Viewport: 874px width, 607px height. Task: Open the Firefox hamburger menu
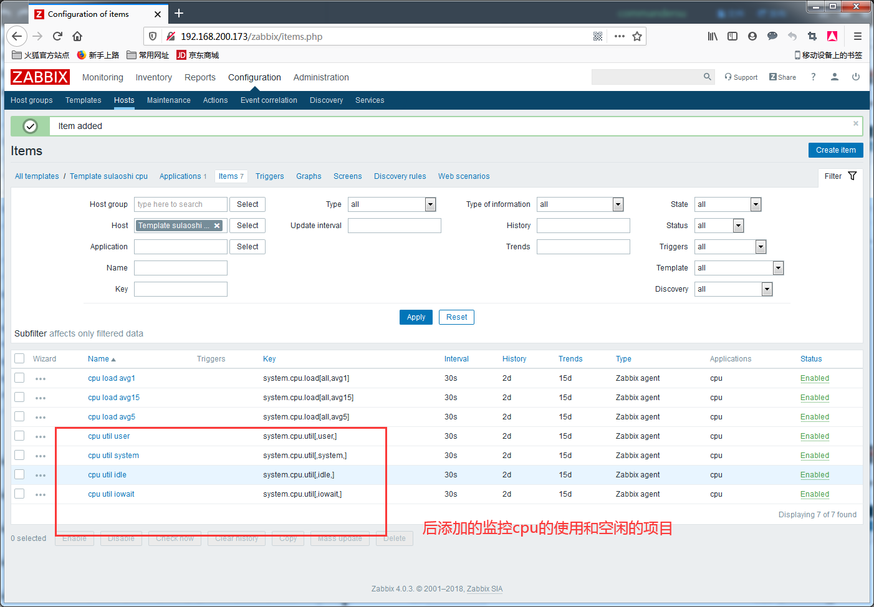tap(858, 36)
